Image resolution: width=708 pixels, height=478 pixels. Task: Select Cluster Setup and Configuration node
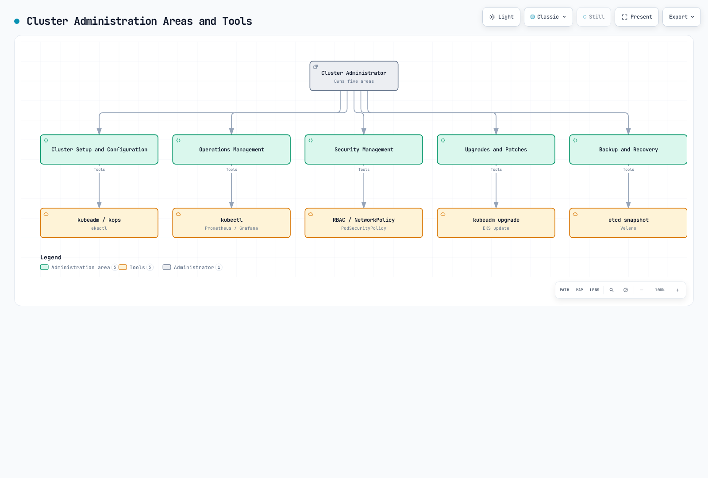coord(99,150)
